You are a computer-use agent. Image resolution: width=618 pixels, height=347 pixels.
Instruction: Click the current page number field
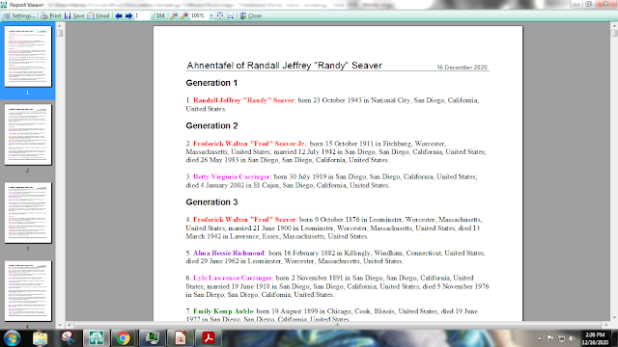142,15
